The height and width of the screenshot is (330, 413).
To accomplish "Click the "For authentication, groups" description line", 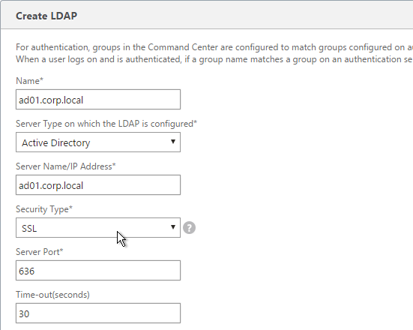I will click(214, 47).
